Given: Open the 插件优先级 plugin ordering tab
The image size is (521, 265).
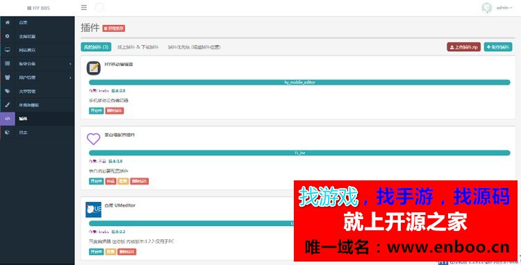Looking at the screenshot, I should pos(194,47).
